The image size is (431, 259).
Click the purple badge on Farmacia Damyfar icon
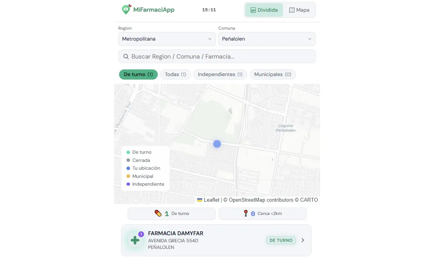[141, 234]
